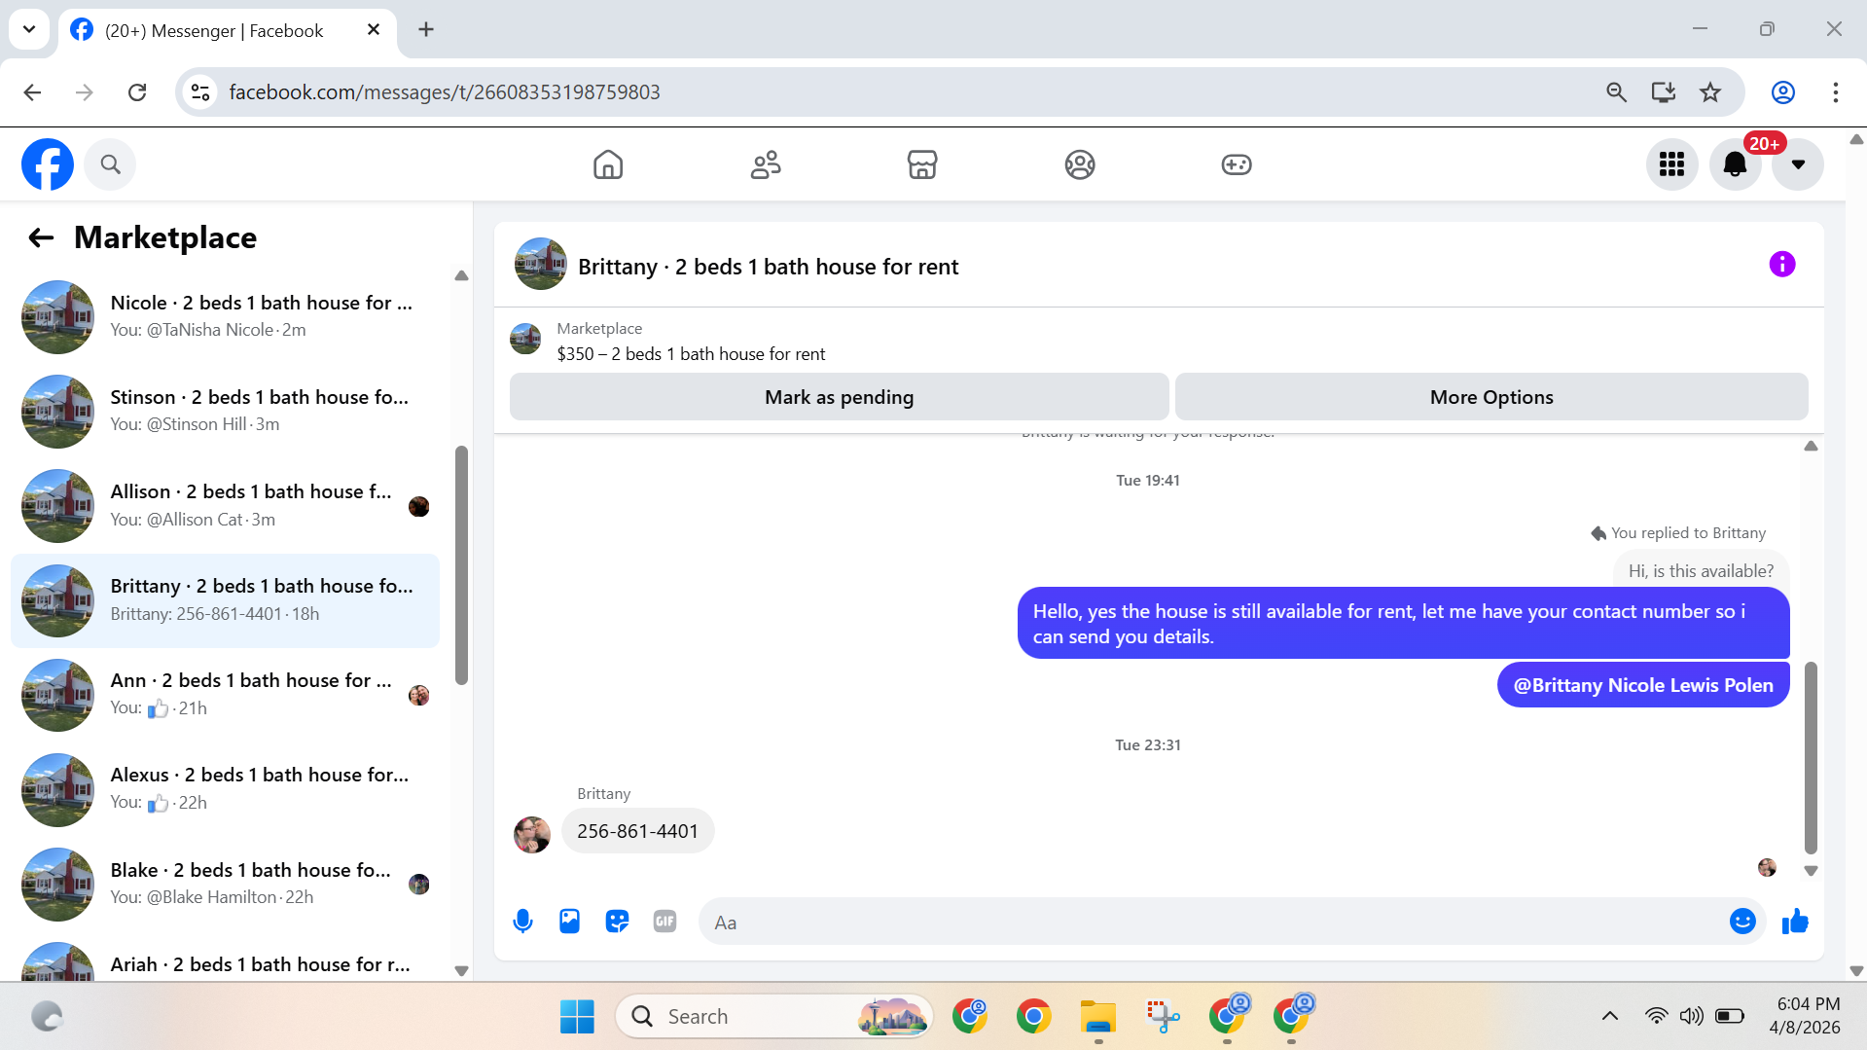Click chat list scroll-up arrow
The width and height of the screenshot is (1867, 1050).
click(x=461, y=276)
